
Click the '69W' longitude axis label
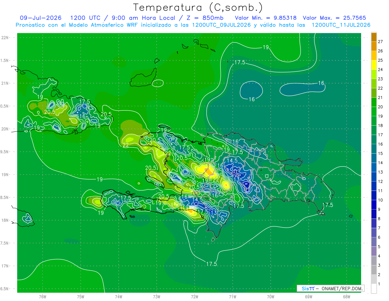(x=309, y=296)
